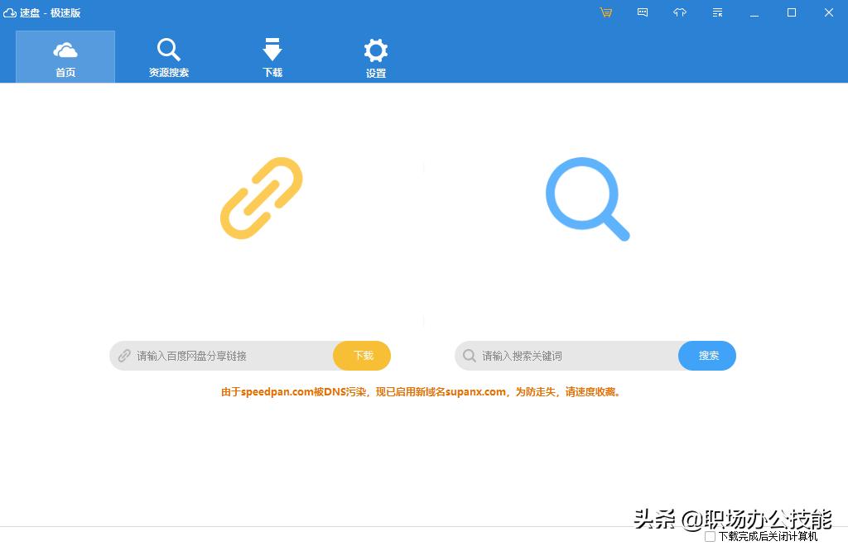Viewport: 848px width, 546px height.
Task: Click the shopping cart icon in the title bar
Action: (x=605, y=12)
